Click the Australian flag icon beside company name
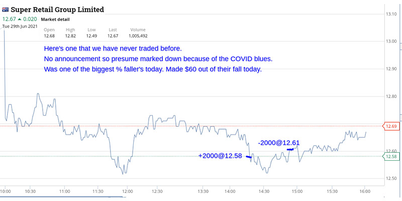The width and height of the screenshot is (402, 201). (5, 10)
